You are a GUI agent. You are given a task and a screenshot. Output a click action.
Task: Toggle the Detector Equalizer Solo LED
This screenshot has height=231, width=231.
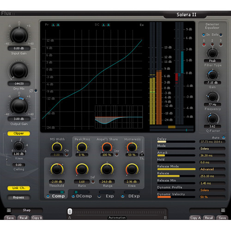221,35
